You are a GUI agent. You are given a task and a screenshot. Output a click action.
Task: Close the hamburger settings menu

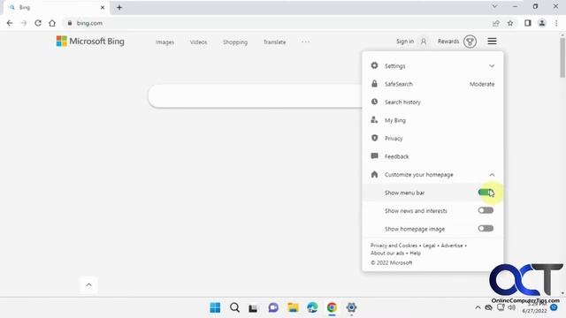[x=492, y=42]
